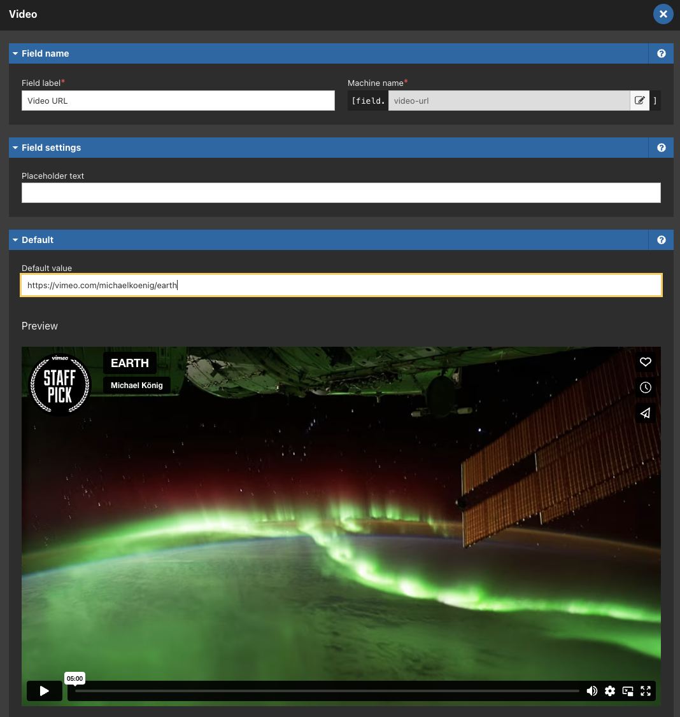Open video player settings gear

(x=609, y=691)
